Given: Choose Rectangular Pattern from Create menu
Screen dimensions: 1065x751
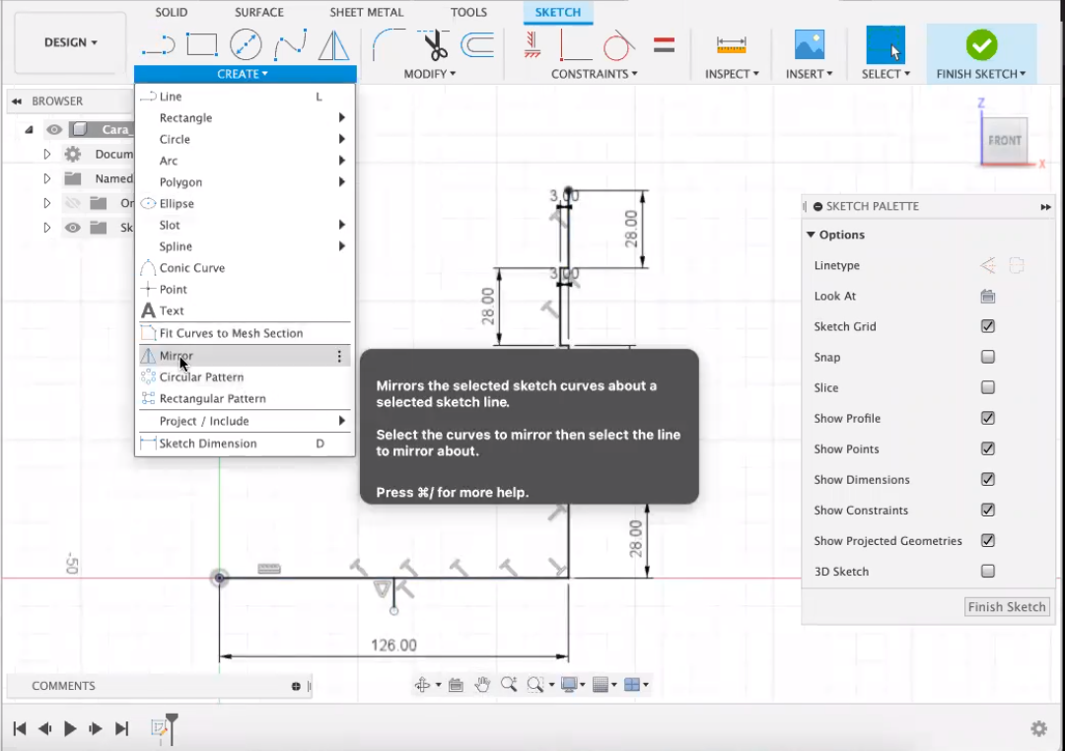Looking at the screenshot, I should [245, 398].
